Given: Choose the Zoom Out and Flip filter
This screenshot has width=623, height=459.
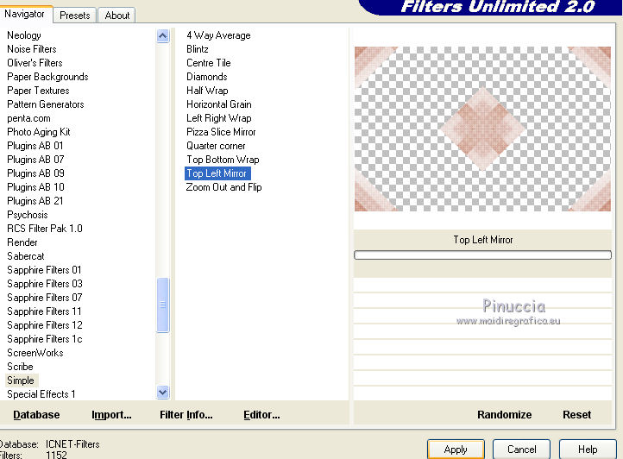Looking at the screenshot, I should [223, 187].
